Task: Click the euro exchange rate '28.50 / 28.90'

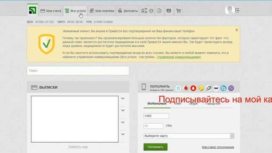Action: coord(75,22)
